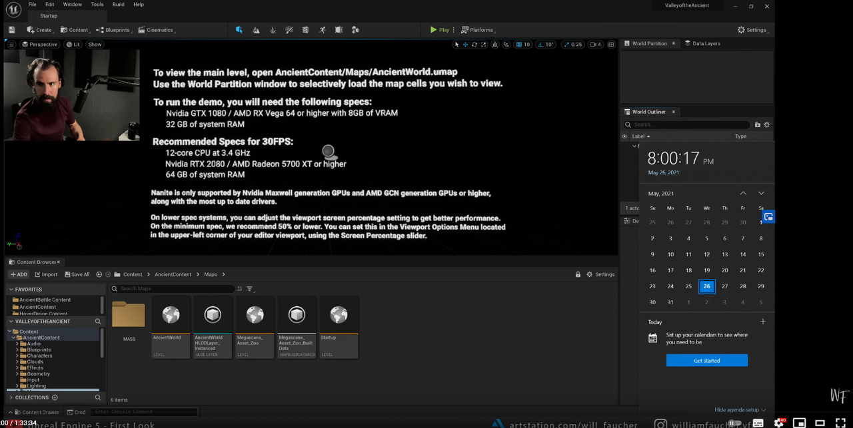The width and height of the screenshot is (853, 428).
Task: Toggle scale snapping at 0.25
Action: [572, 45]
